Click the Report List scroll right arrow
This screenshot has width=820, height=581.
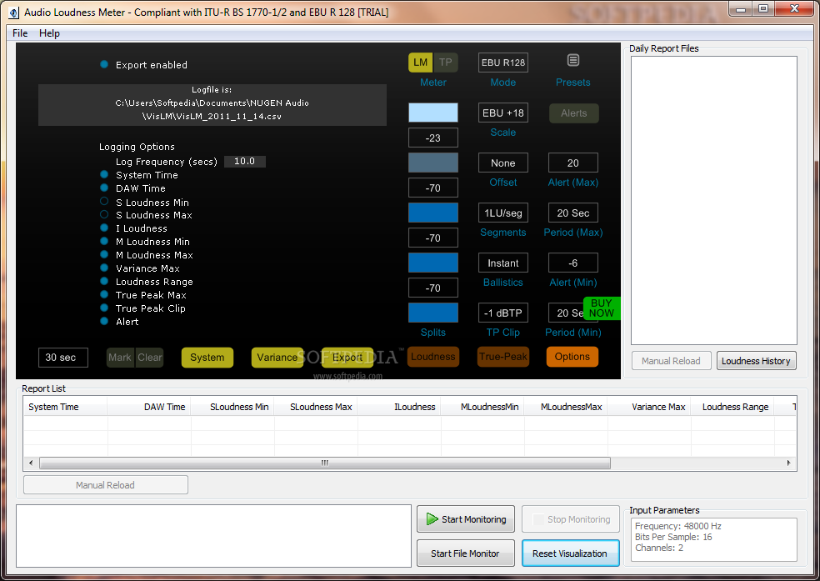[788, 463]
